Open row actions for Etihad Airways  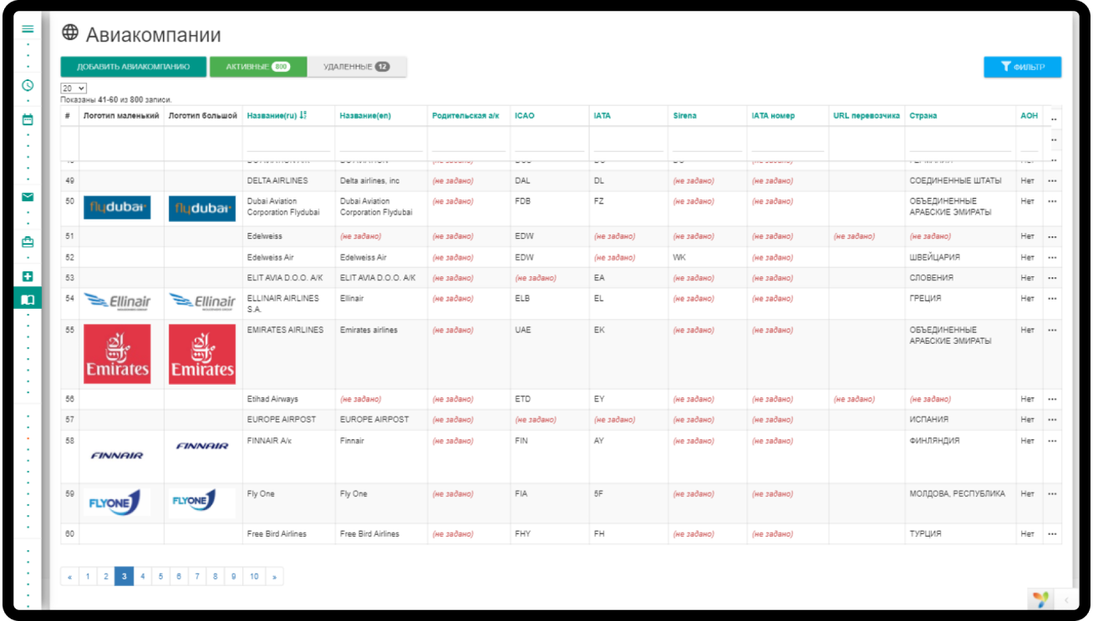point(1052,400)
